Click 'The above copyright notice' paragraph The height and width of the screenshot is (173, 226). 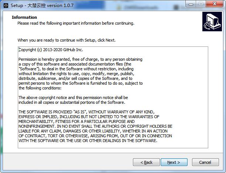click(x=73, y=100)
